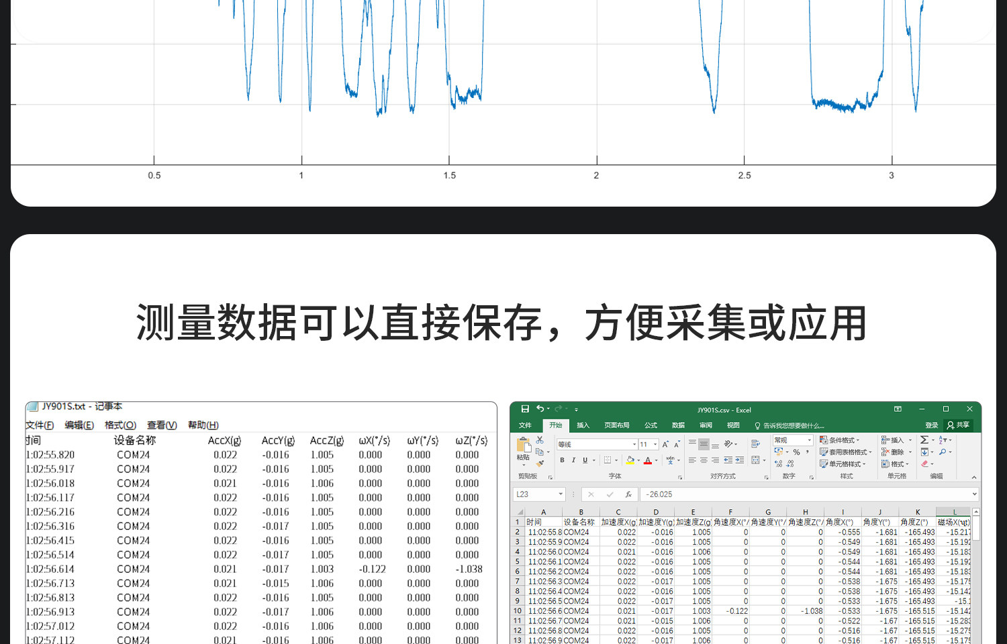The image size is (1007, 644).
Task: Toggle Bold formatting in Excel's font group
Action: 562,460
